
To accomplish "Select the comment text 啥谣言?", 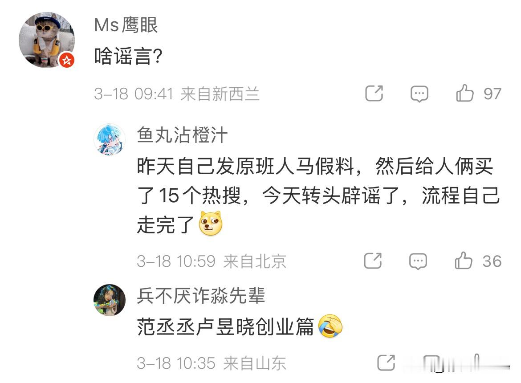I will click(128, 56).
